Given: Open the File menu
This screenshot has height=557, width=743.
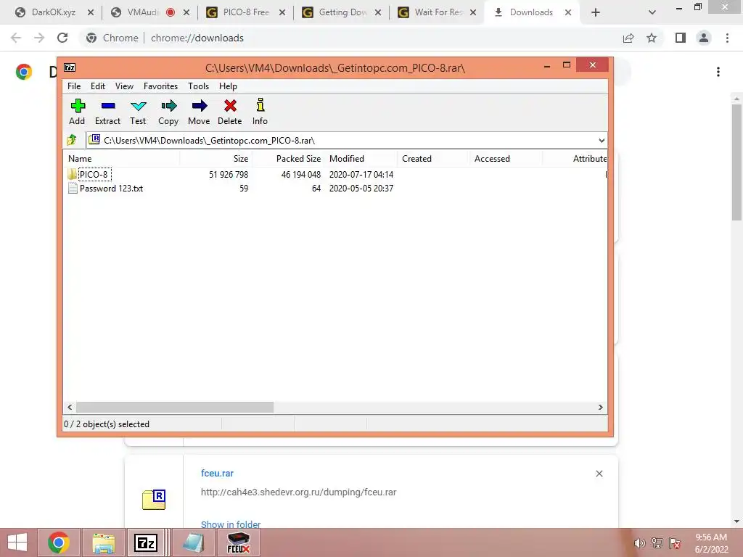Looking at the screenshot, I should pyautogui.click(x=74, y=86).
